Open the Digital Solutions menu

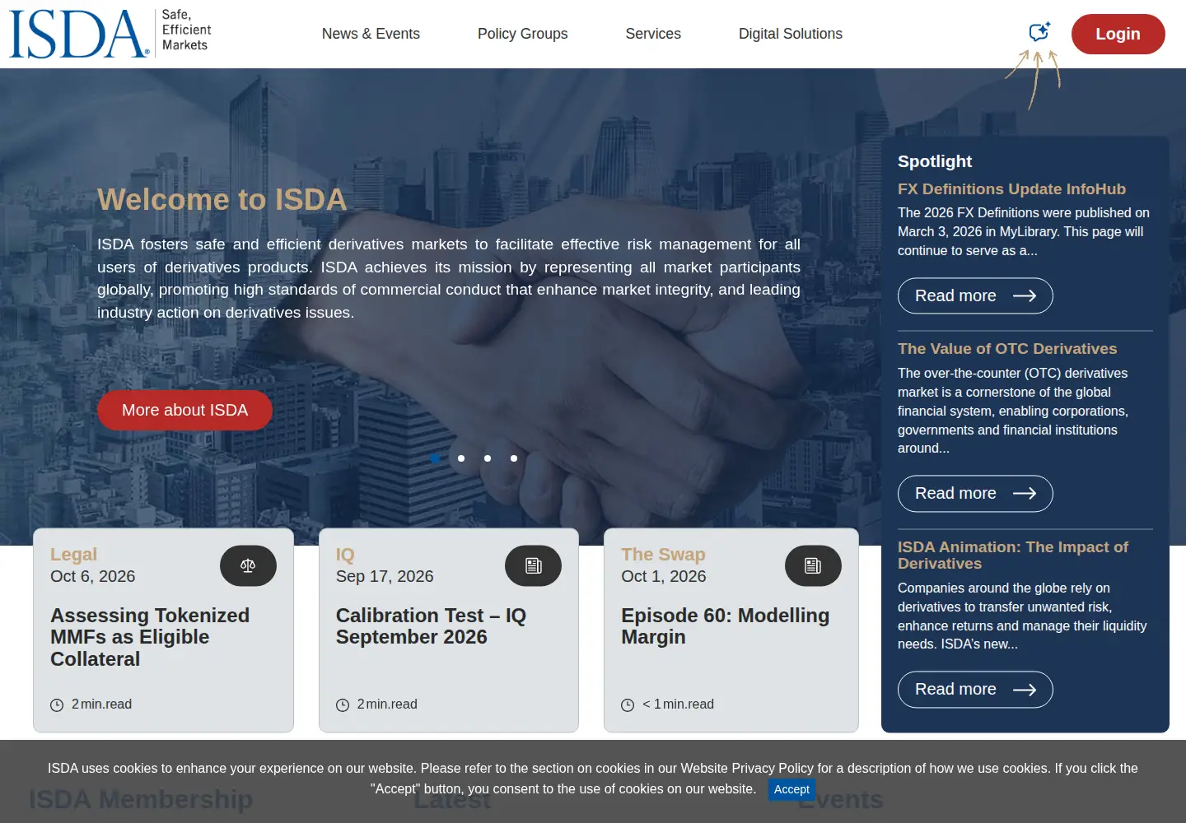[791, 34]
